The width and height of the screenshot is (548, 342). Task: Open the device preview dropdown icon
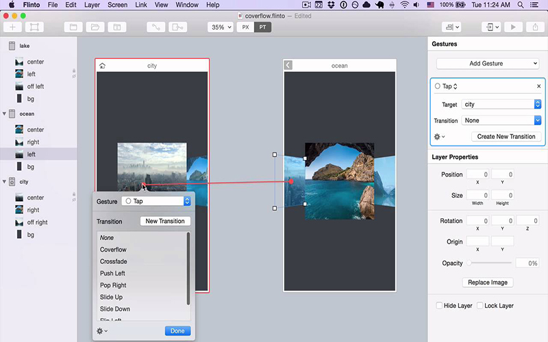coord(451,27)
